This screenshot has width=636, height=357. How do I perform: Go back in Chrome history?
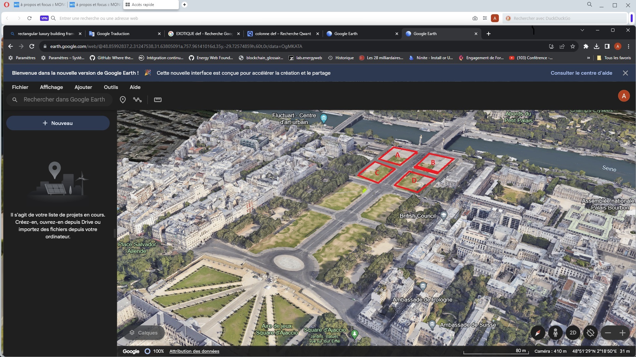(x=10, y=46)
